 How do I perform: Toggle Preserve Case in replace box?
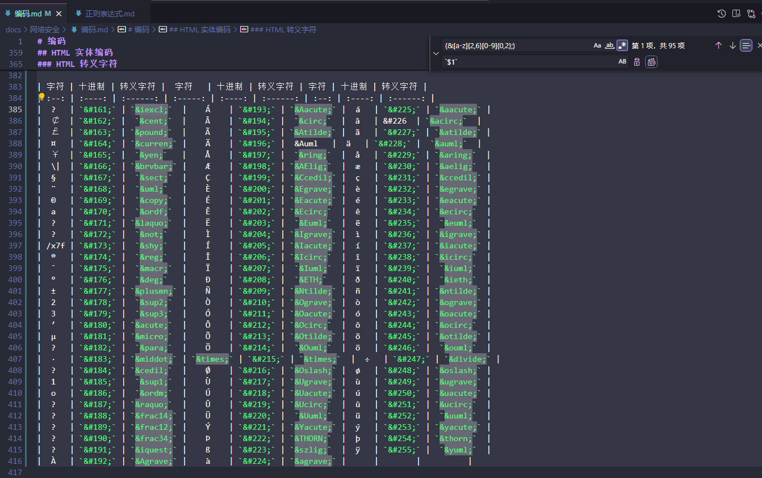click(622, 62)
